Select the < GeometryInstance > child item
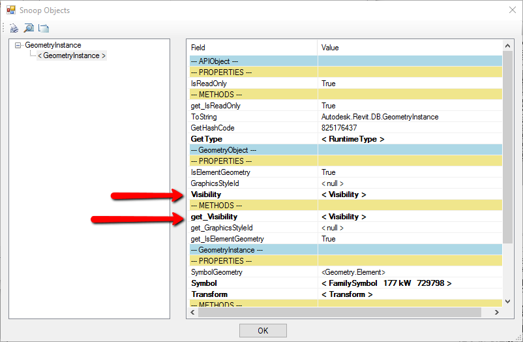The image size is (523, 342). point(72,56)
